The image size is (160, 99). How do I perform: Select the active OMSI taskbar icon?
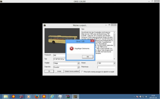[x=75, y=97]
